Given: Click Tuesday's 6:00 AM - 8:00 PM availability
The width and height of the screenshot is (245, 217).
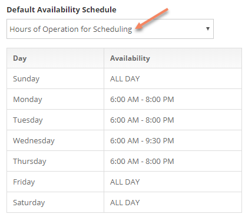Looking at the screenshot, I should coord(142,120).
